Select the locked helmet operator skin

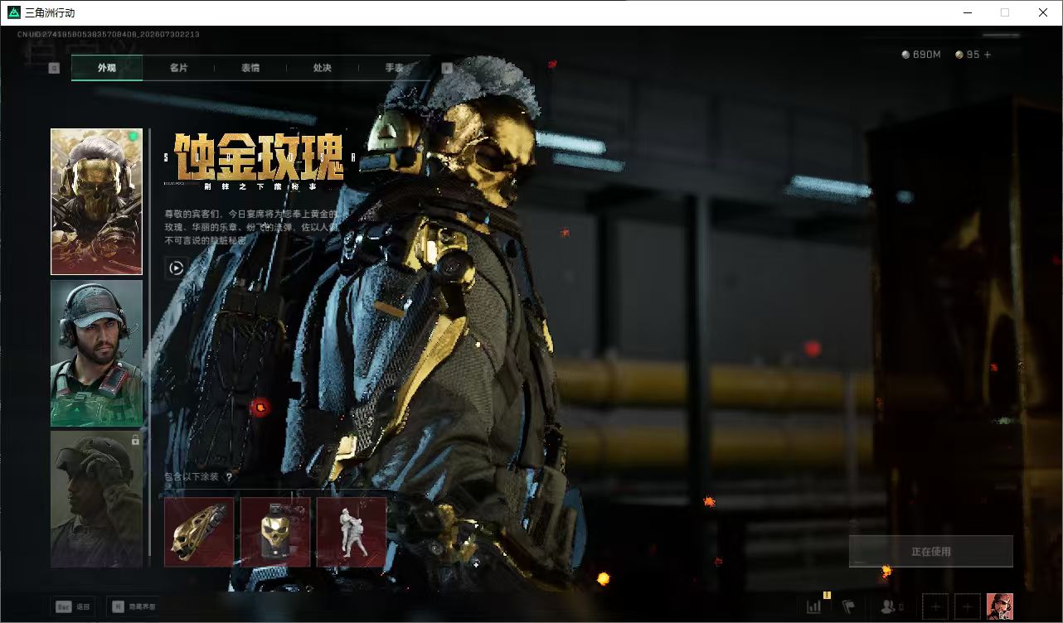(x=97, y=500)
